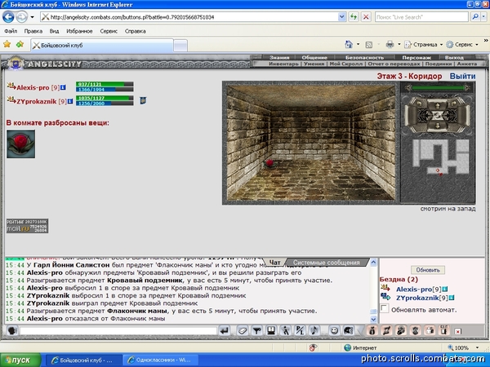Click the P/L translit icon in chat toolbar
Screen dimensions: 490x367
tap(300, 330)
